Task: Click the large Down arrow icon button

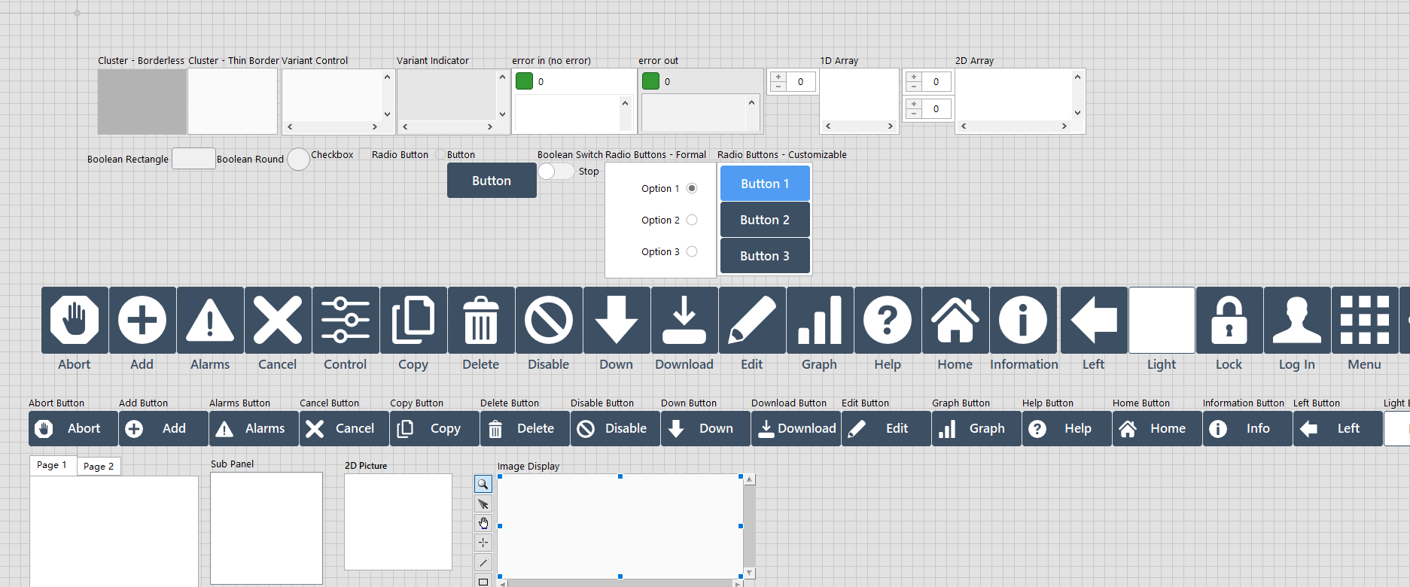Action: click(617, 320)
